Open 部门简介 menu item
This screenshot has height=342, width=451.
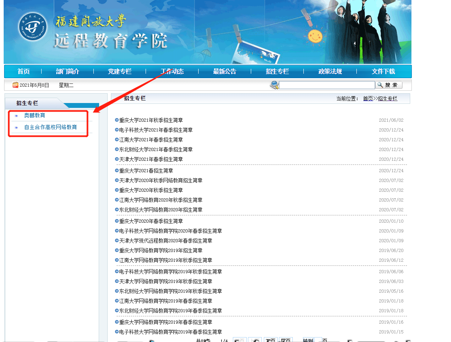[67, 72]
